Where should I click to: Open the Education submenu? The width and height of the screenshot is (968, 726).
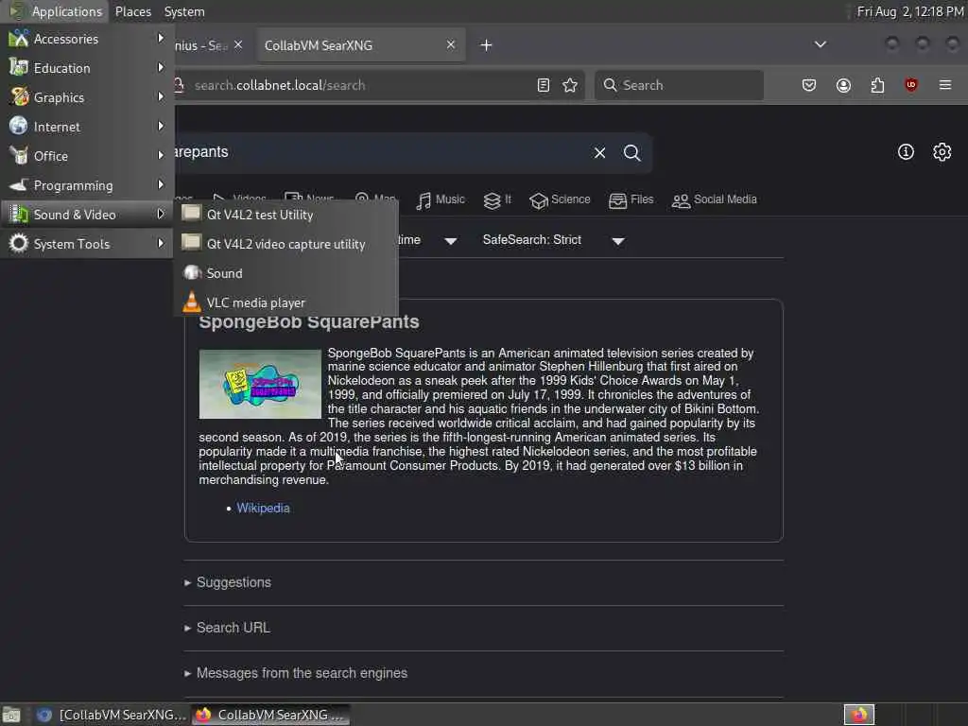click(86, 68)
